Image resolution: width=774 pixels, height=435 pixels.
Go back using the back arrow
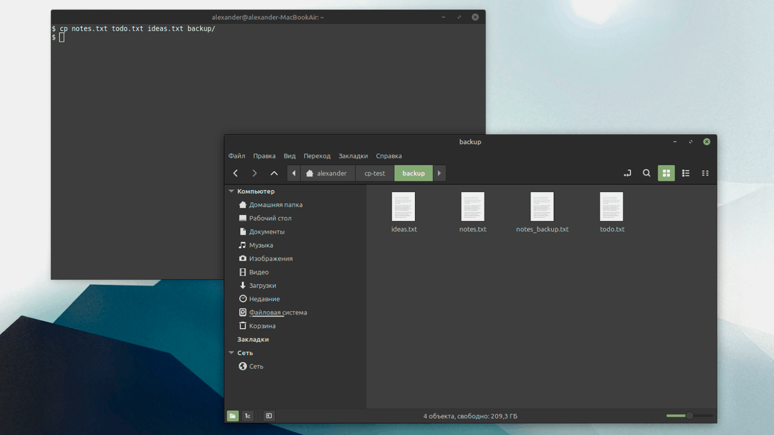pyautogui.click(x=235, y=173)
